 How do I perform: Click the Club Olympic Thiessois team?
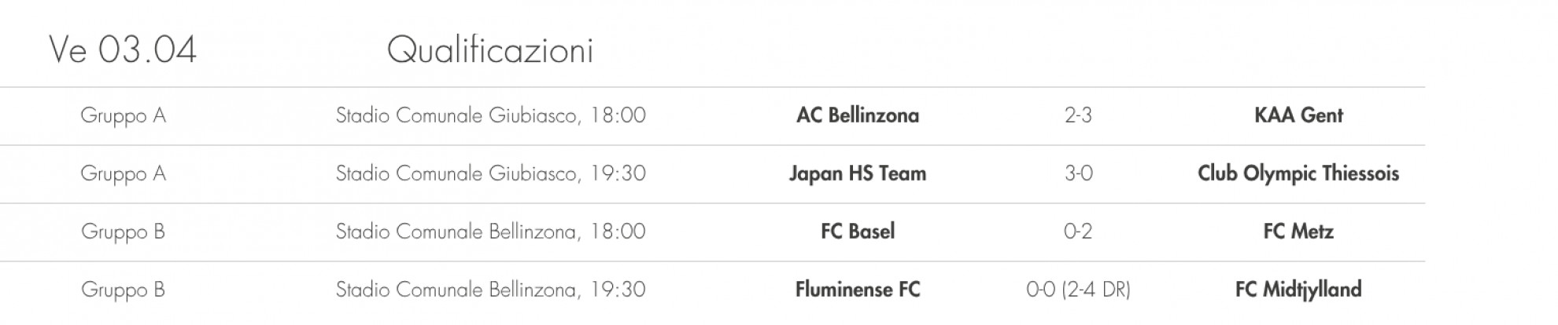pyautogui.click(x=1298, y=173)
